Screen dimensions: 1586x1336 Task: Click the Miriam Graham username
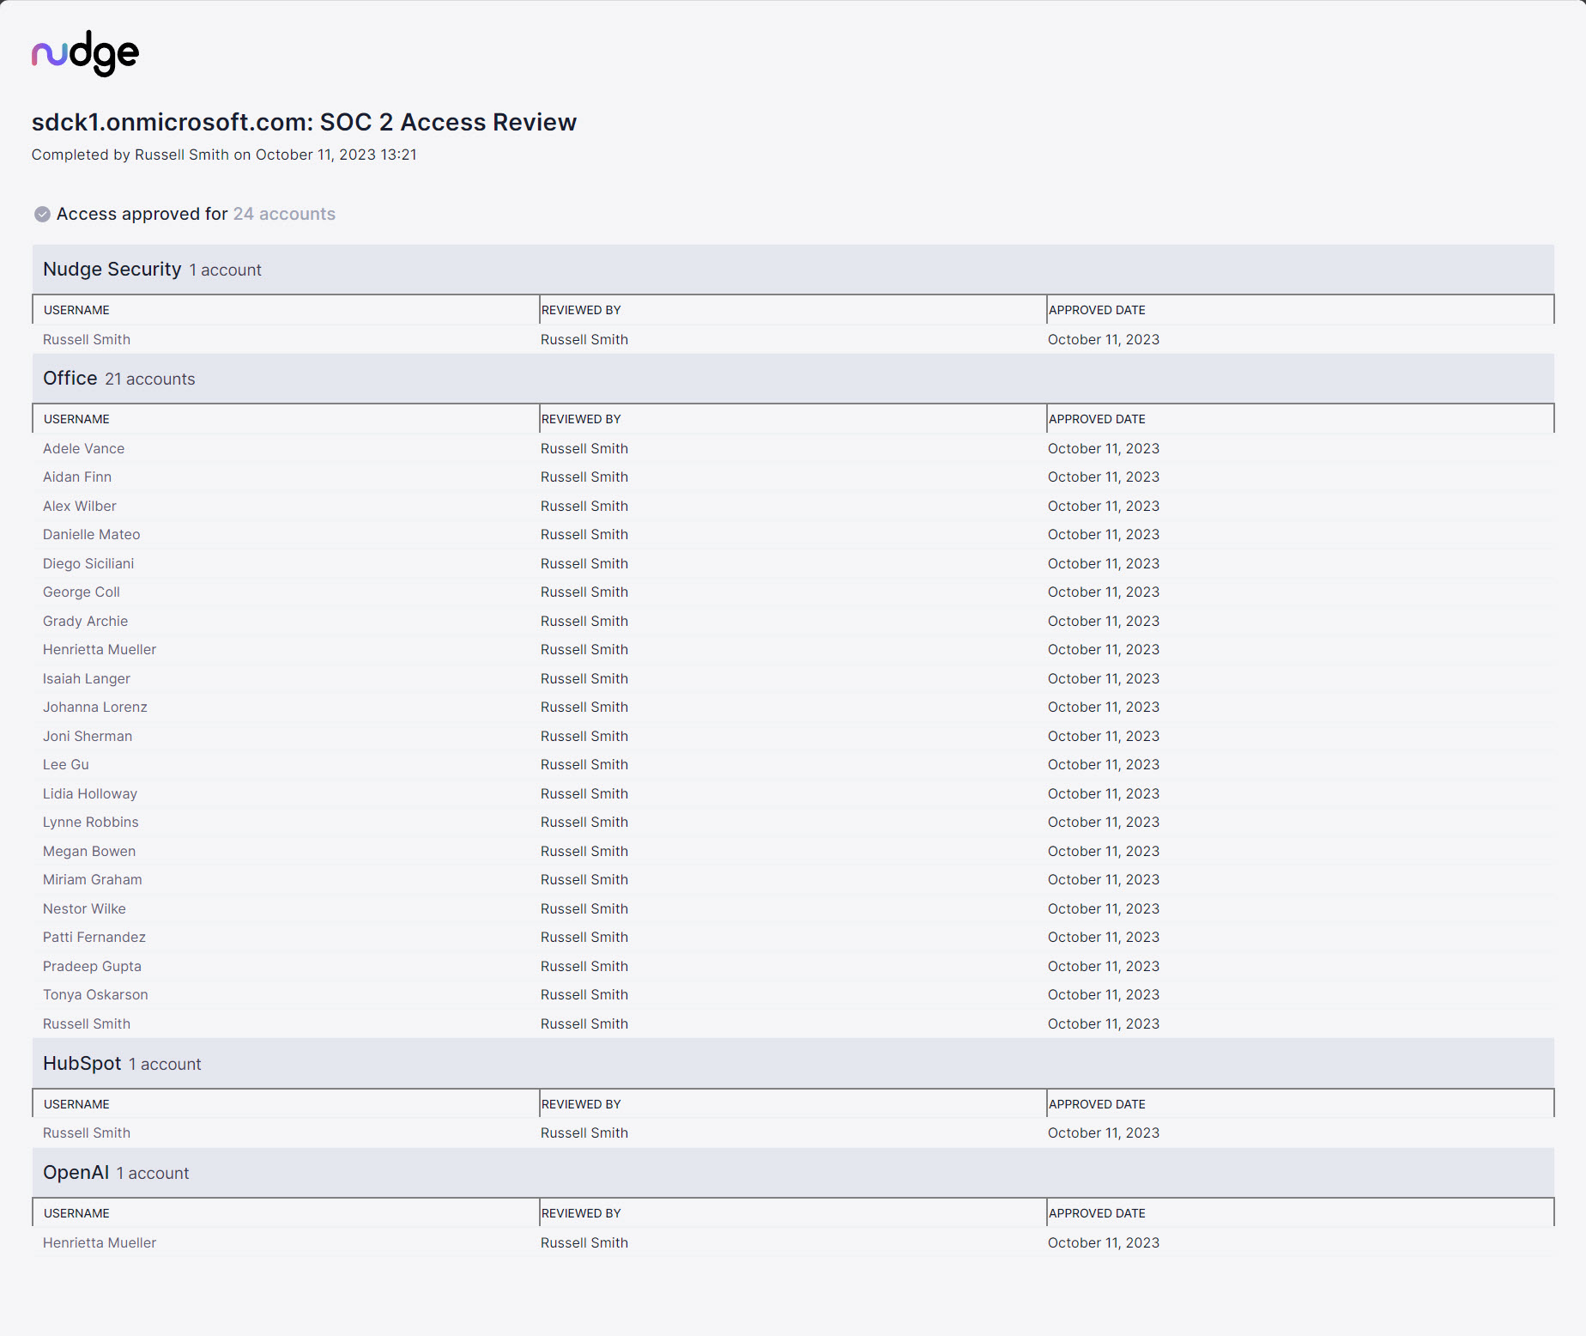pos(93,879)
